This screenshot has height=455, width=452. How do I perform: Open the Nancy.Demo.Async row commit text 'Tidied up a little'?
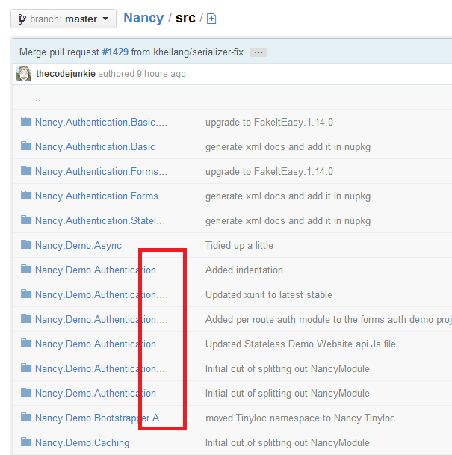239,246
